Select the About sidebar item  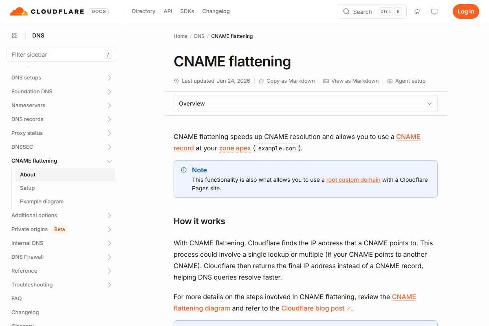coord(65,174)
